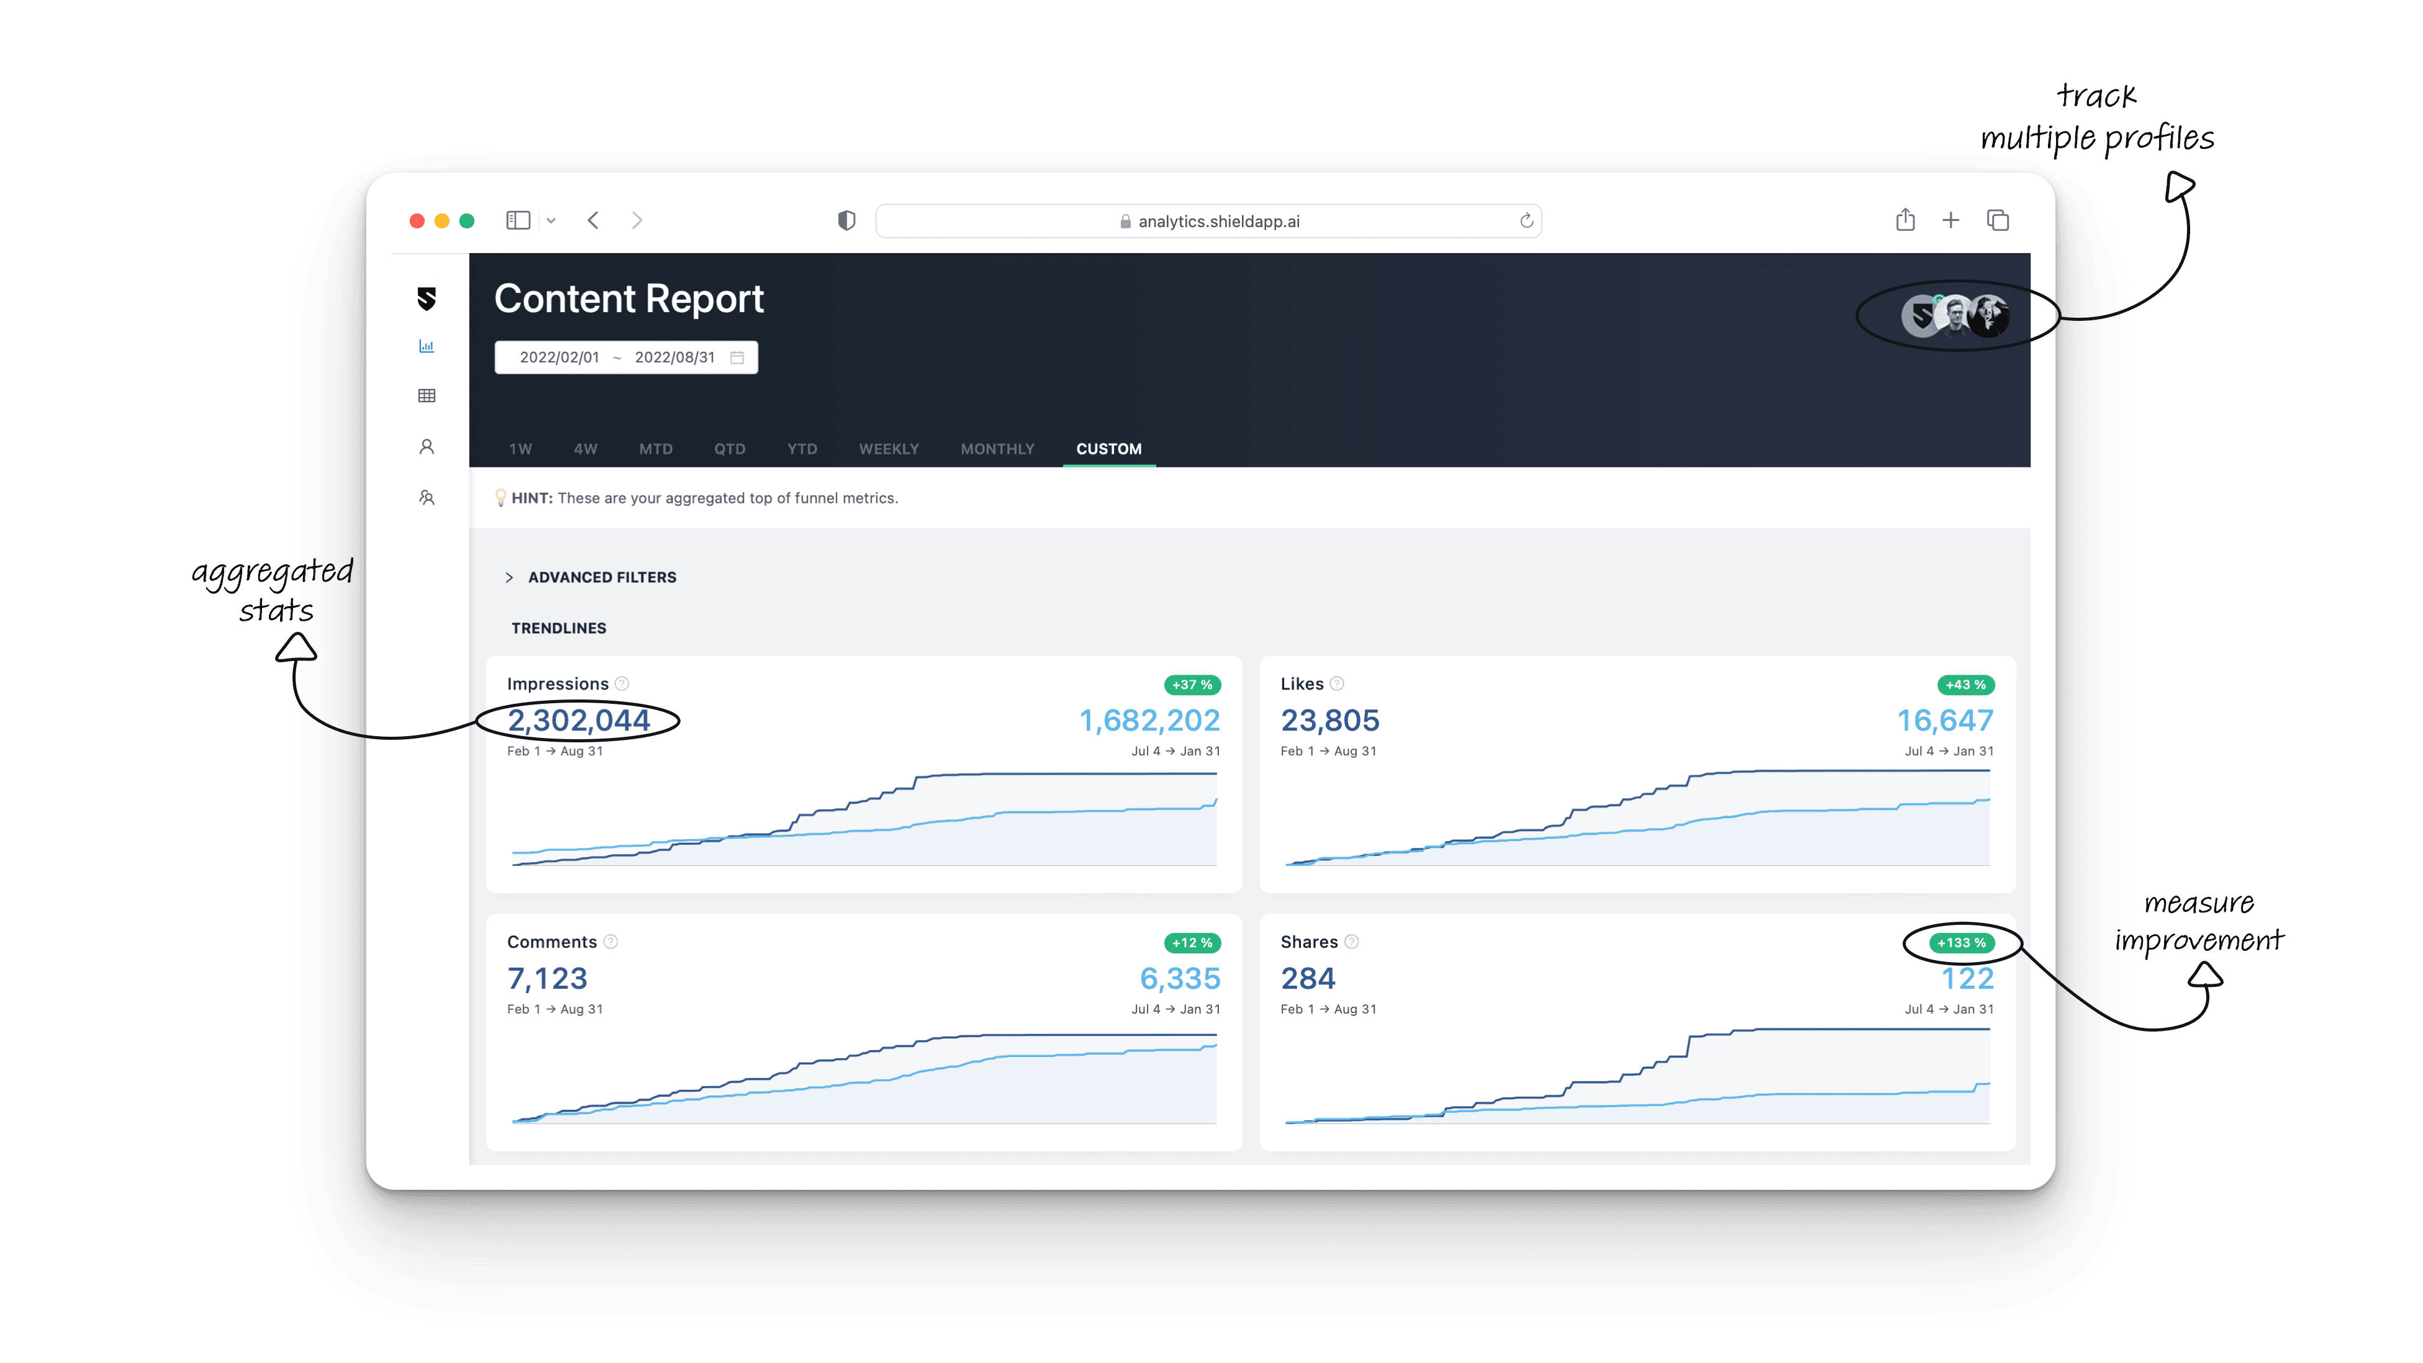Screen dimensions: 2423x1363
Task: Click the browser privacy shield icon
Action: tap(846, 221)
